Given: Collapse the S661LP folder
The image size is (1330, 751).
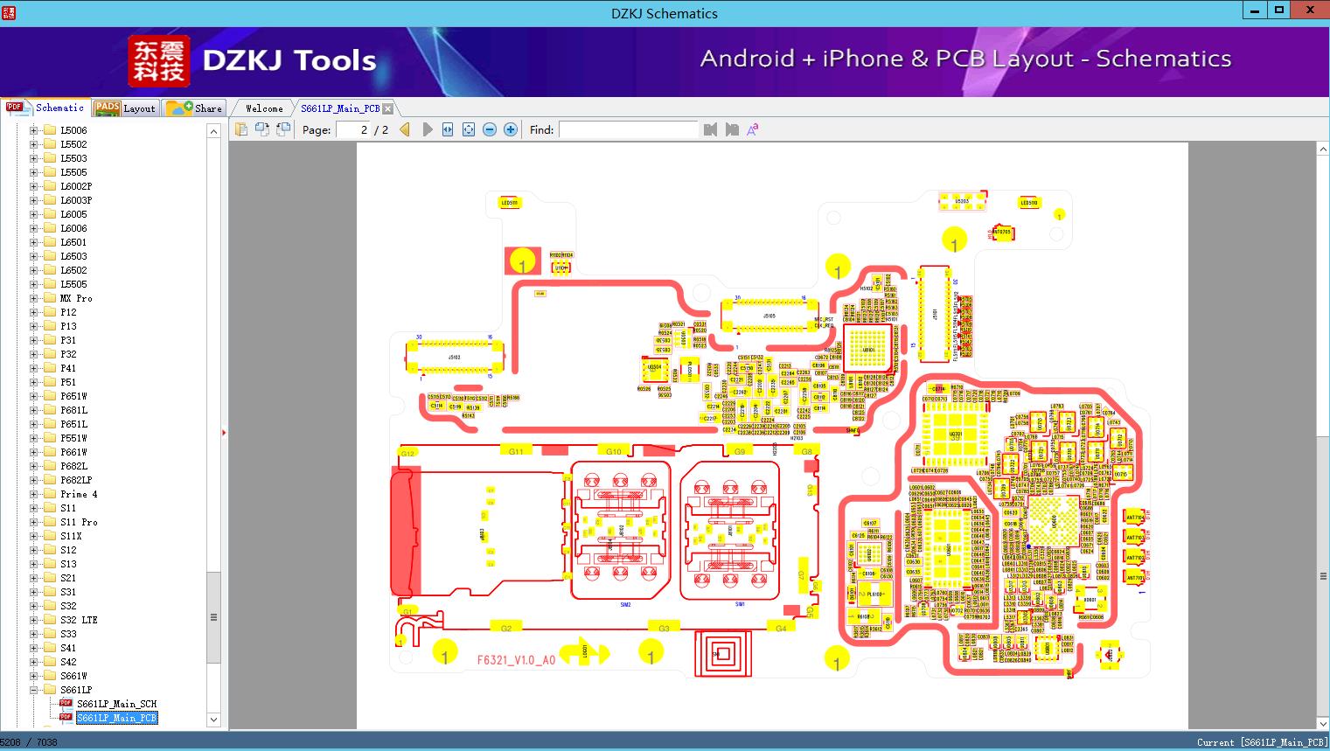Looking at the screenshot, I should [x=33, y=690].
